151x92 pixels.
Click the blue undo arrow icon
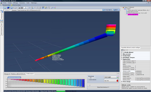12,8
